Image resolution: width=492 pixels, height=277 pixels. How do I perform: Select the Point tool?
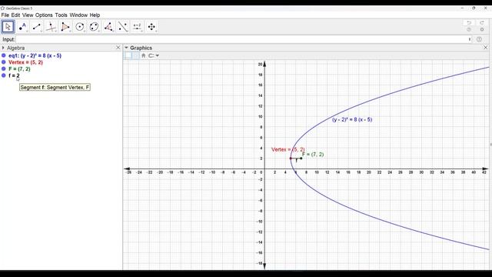(22, 27)
